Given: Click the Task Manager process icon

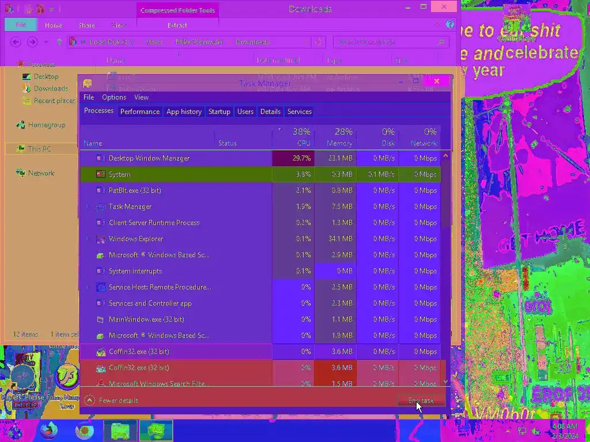Looking at the screenshot, I should pyautogui.click(x=100, y=207).
